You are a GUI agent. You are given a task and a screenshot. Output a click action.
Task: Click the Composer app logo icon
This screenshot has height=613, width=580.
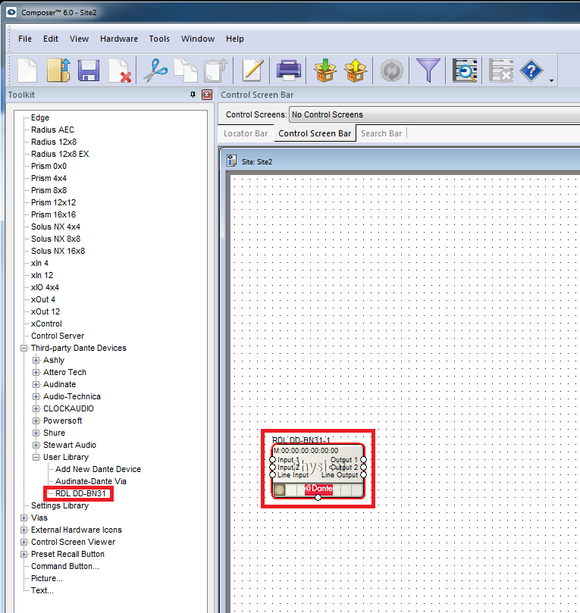pos(11,13)
